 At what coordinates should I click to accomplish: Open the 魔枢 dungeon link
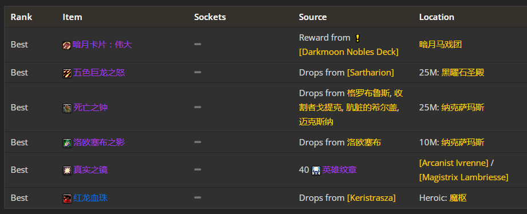(x=458, y=198)
